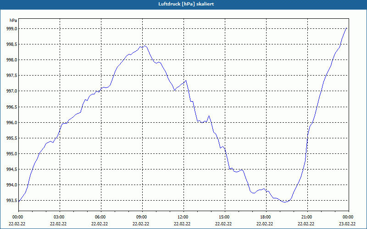Click the 22.02.22 date under 03:00
This screenshot has height=229, width=367.
pos(59,224)
